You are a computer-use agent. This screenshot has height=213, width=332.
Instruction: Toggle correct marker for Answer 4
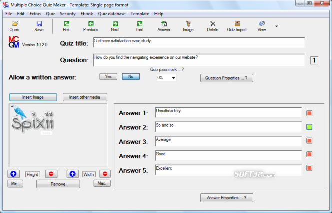[x=309, y=154]
